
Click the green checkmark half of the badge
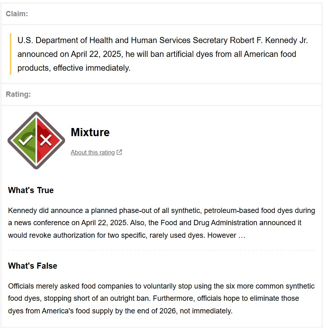(25, 141)
